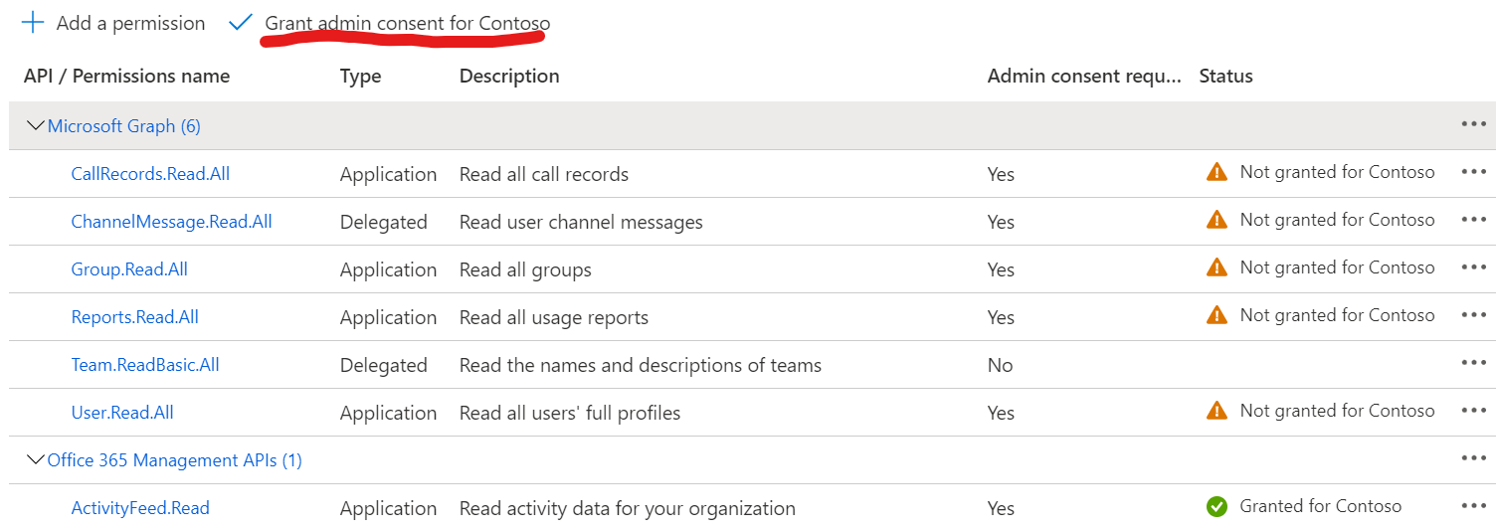Viewport: 1496px width, 532px height.
Task: Open the ellipsis menu for ChannelMessage.Read.All
Action: (x=1473, y=220)
